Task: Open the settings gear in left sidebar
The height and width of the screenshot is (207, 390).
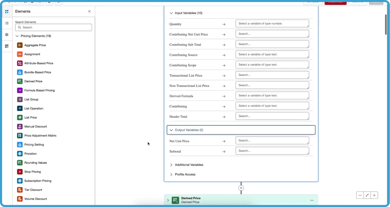Action: click(x=6, y=34)
